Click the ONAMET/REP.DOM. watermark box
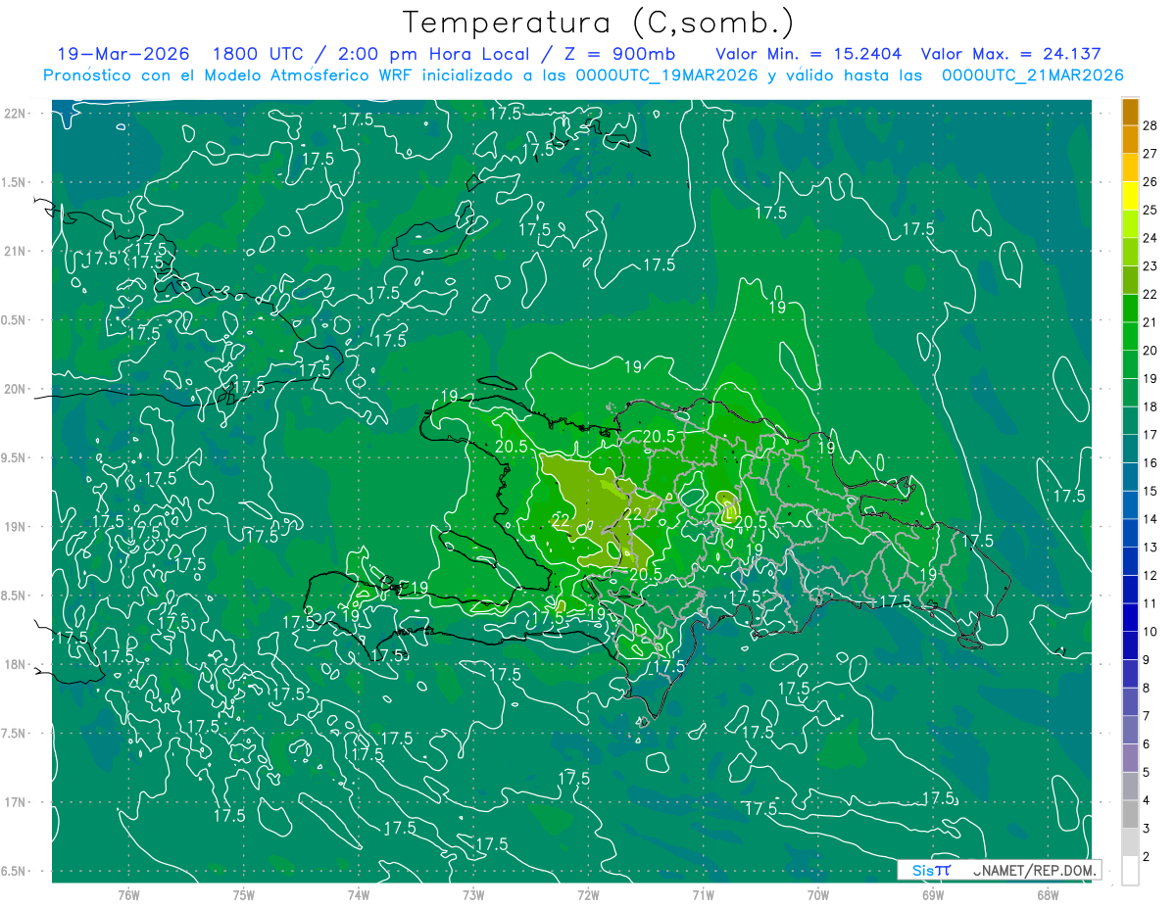Image resolution: width=1176 pixels, height=908 pixels. pyautogui.click(x=1000, y=870)
